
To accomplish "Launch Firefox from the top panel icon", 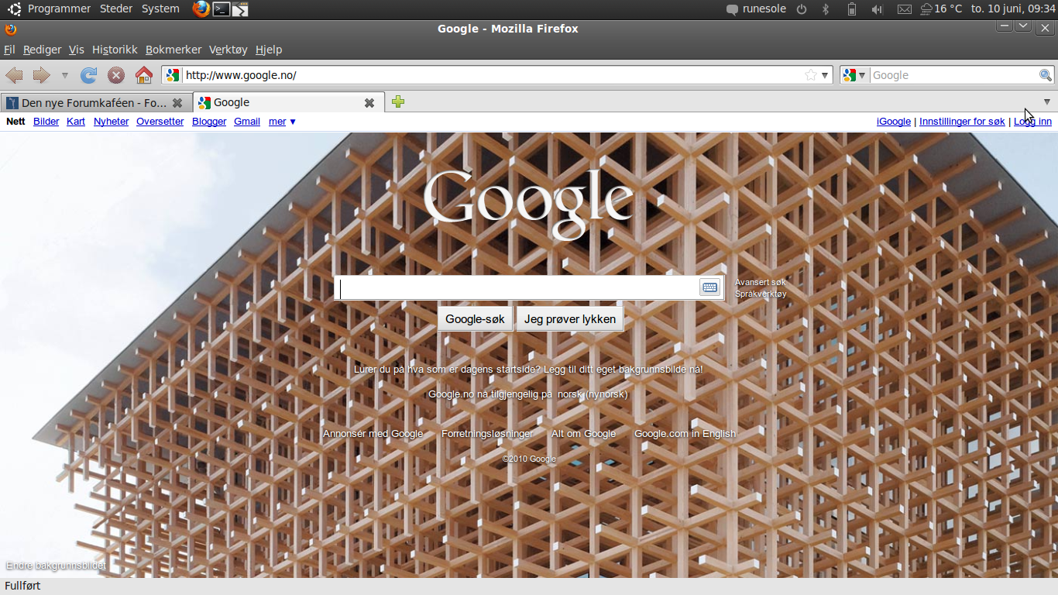I will point(201,9).
